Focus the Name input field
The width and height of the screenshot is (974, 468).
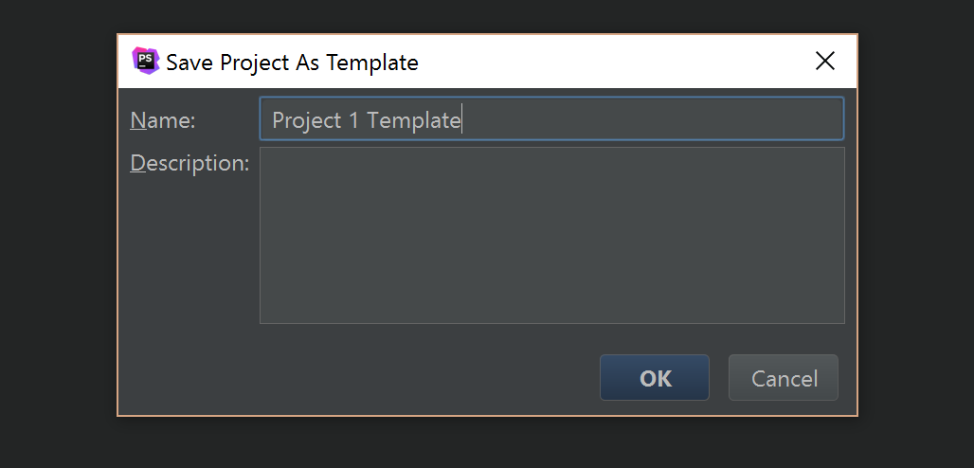click(551, 118)
